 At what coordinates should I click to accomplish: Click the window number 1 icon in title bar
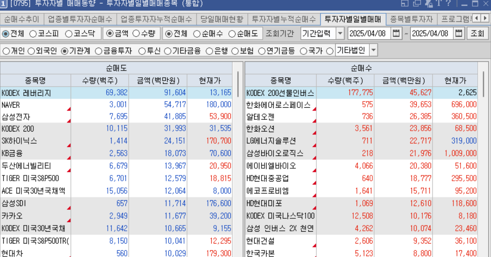pyautogui.click(x=3, y=4)
